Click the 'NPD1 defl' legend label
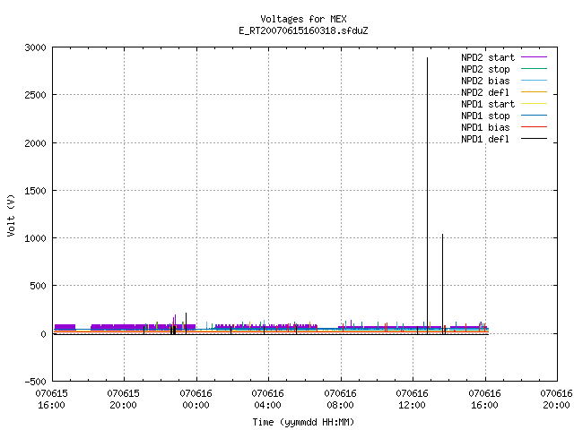Screen dimensions: 574x430 click(485, 140)
